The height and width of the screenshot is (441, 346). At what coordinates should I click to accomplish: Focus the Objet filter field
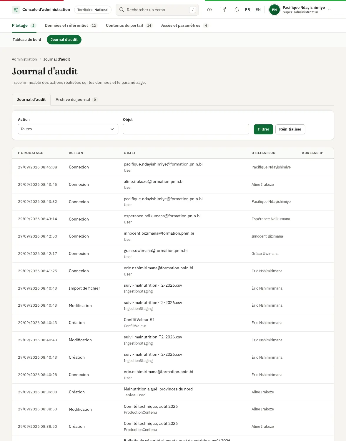(186, 129)
